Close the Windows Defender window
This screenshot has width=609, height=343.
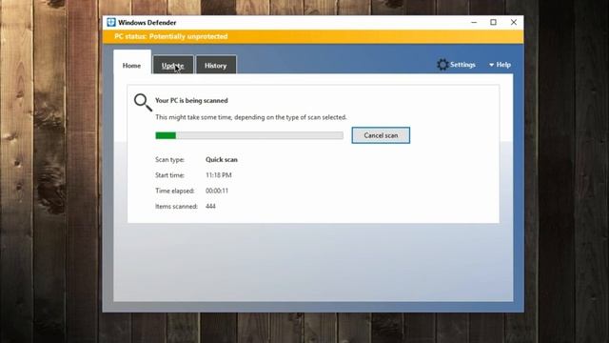coord(514,22)
